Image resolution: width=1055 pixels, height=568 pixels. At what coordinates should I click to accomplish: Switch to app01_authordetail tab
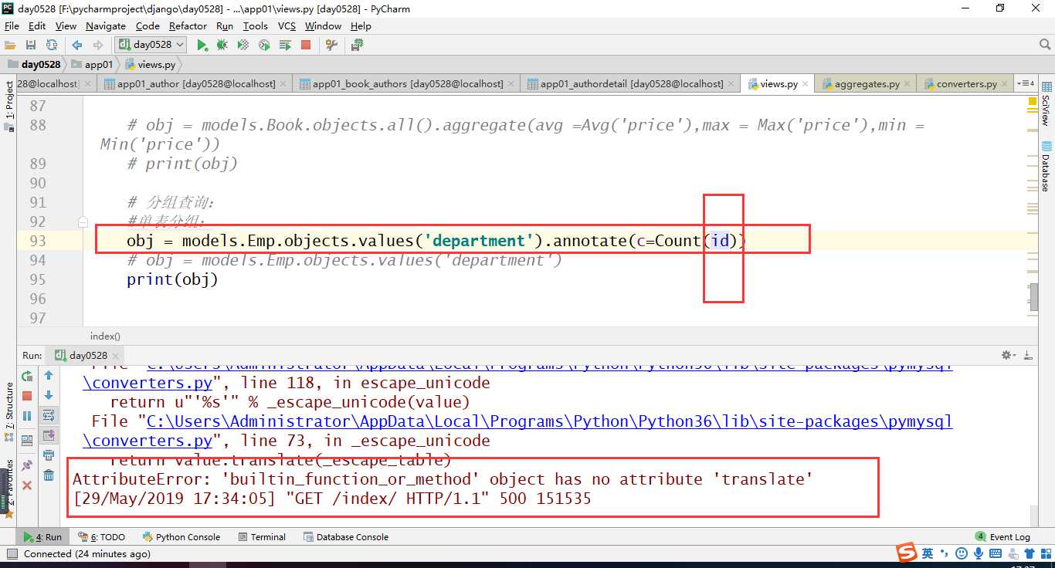[631, 83]
